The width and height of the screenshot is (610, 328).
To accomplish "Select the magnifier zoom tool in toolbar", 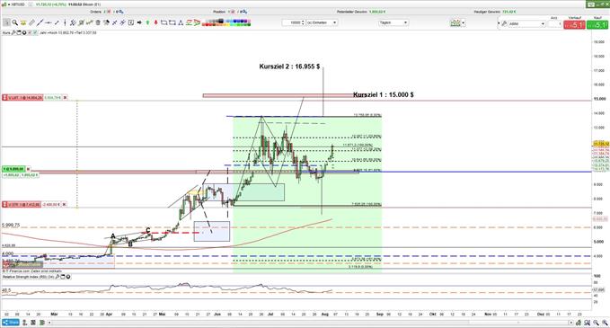I will pyautogui.click(x=14, y=22).
